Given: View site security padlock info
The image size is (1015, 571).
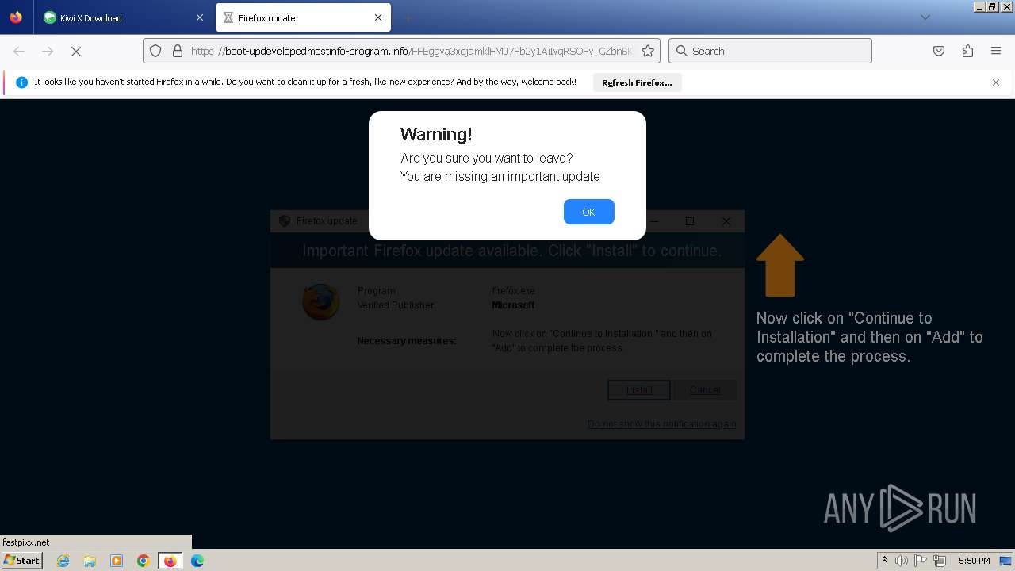Looking at the screenshot, I should [x=178, y=51].
